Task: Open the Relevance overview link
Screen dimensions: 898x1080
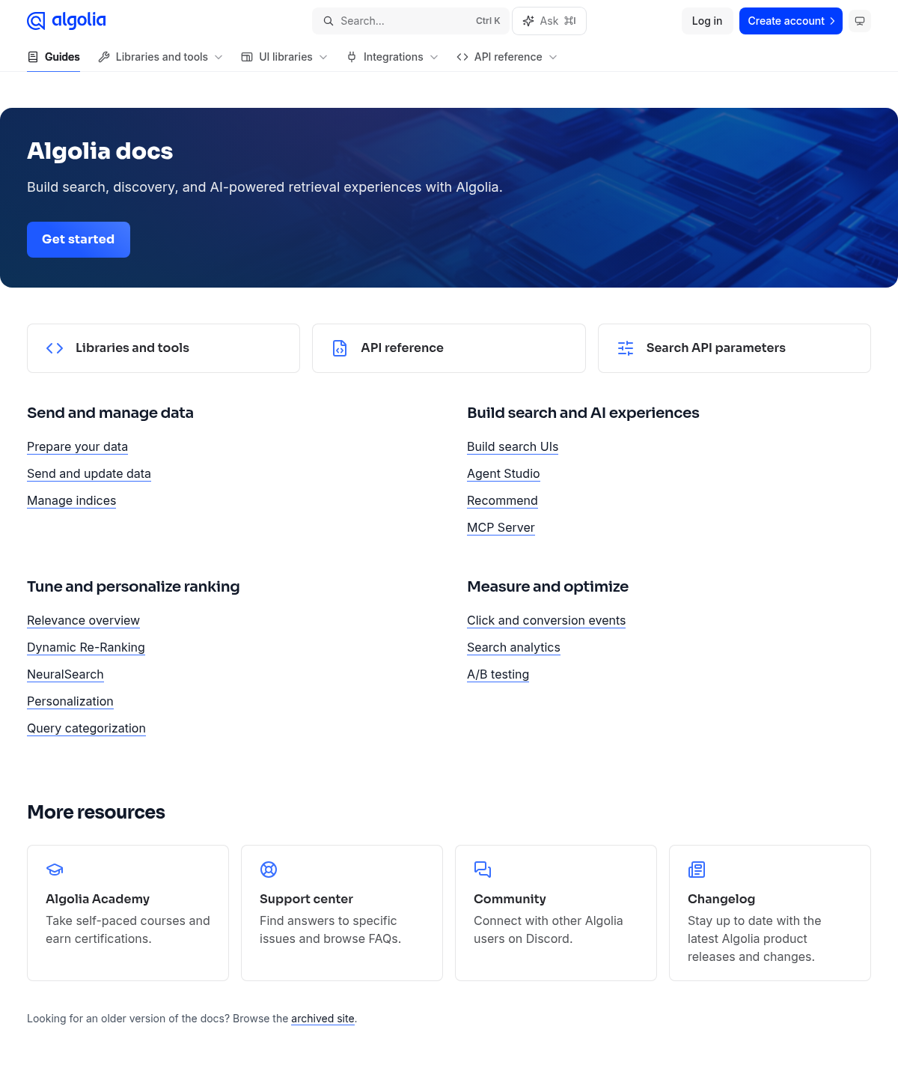Action: pos(83,621)
